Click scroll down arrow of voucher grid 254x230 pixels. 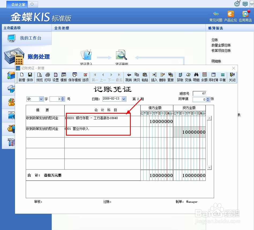click(209, 168)
